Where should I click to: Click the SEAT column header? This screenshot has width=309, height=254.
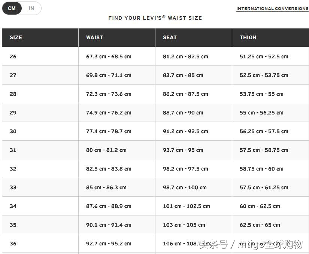click(x=170, y=37)
